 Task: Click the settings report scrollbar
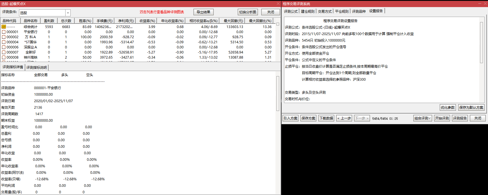click(x=481, y=42)
